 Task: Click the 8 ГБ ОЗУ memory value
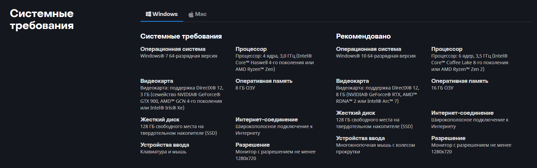click(x=245, y=88)
